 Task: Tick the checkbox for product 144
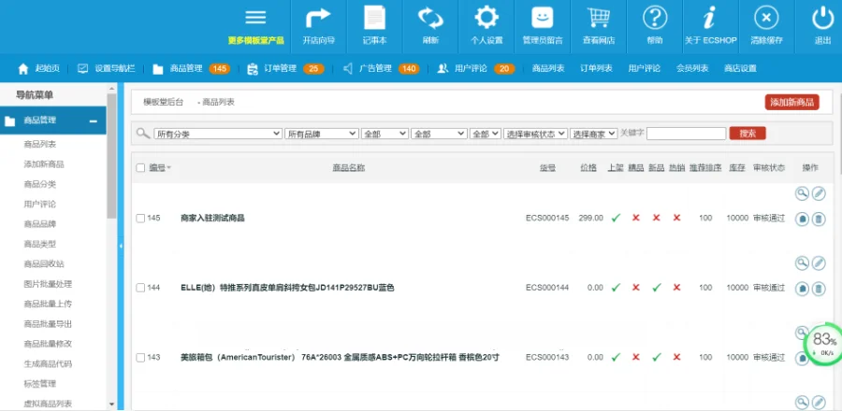tap(140, 288)
